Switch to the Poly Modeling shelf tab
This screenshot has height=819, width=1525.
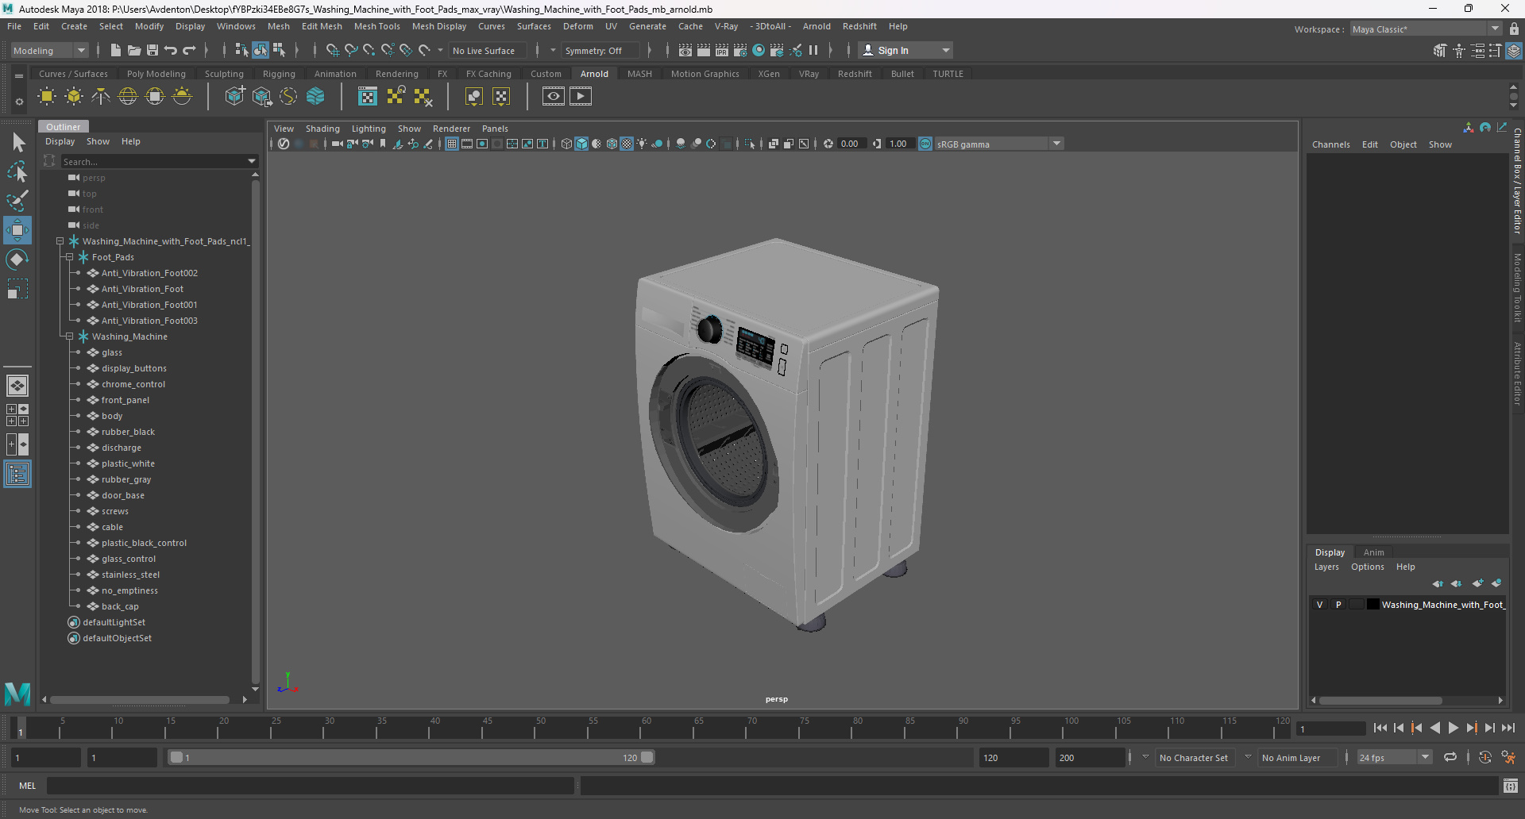coord(156,74)
